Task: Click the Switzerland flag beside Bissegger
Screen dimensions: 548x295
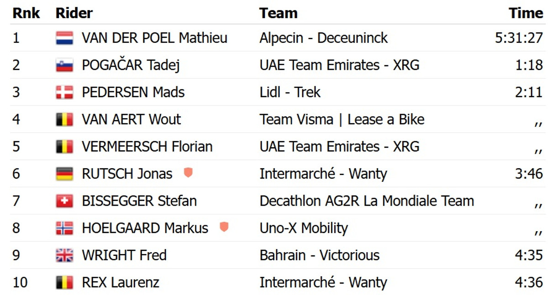Action: point(64,201)
